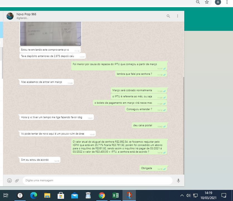
Task: Type in the 'Digite uma mensagem' field
Action: coord(97,180)
